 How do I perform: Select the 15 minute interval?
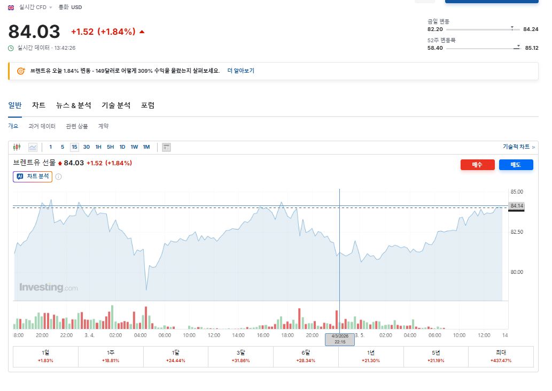74,147
